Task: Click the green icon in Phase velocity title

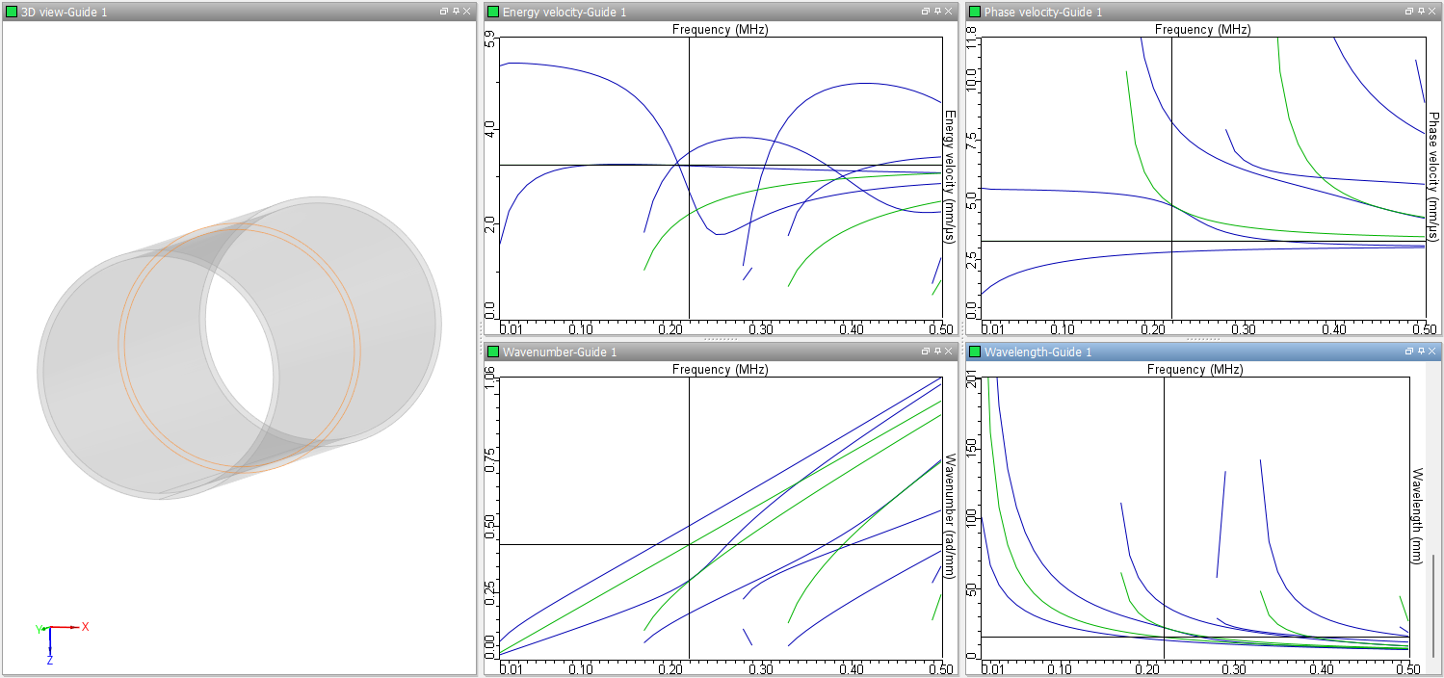Action: click(x=975, y=12)
